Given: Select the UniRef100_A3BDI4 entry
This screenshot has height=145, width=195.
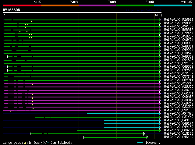Looking at the screenshot, I should point(179,100).
